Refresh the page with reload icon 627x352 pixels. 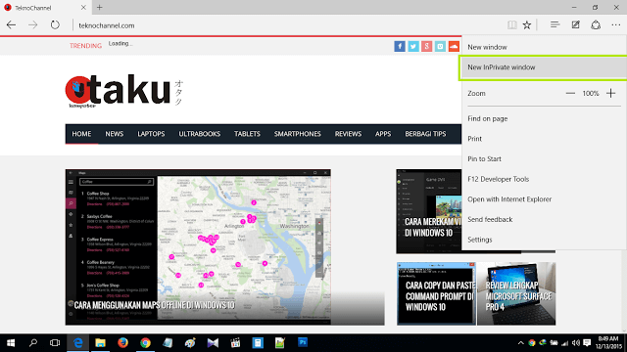pos(55,25)
